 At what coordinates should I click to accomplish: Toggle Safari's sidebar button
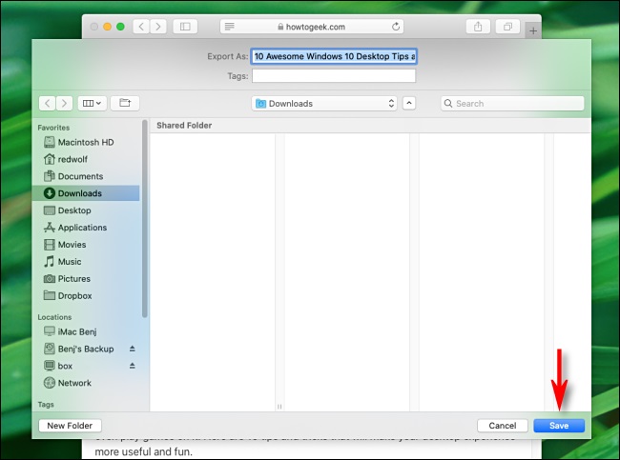[x=185, y=27]
